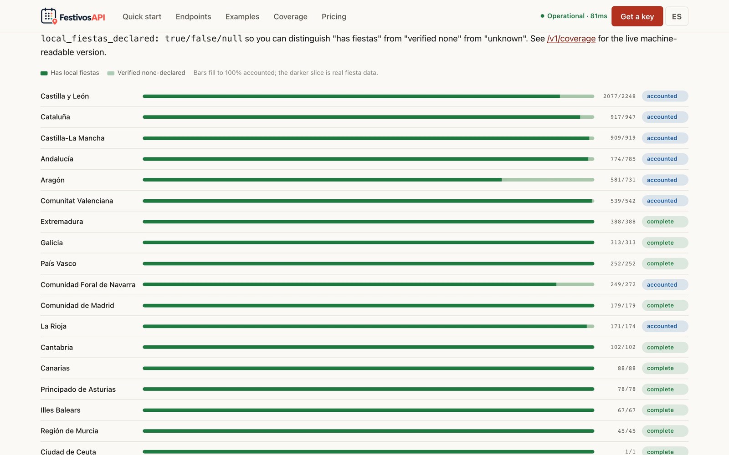This screenshot has width=729, height=455.
Task: Click the 249/272 count value
Action: (623, 284)
